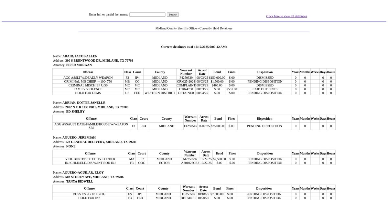Click the ECTOR county cell
This screenshot has width=388, height=200.
(x=164, y=163)
